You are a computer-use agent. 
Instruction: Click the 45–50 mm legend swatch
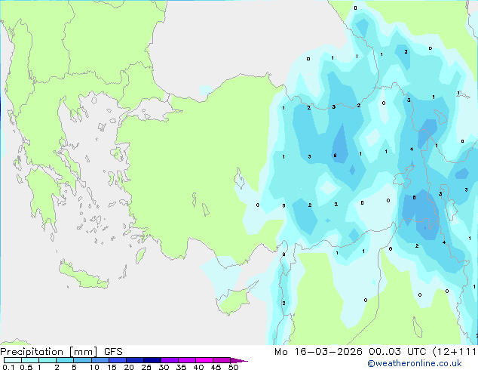[222, 360]
